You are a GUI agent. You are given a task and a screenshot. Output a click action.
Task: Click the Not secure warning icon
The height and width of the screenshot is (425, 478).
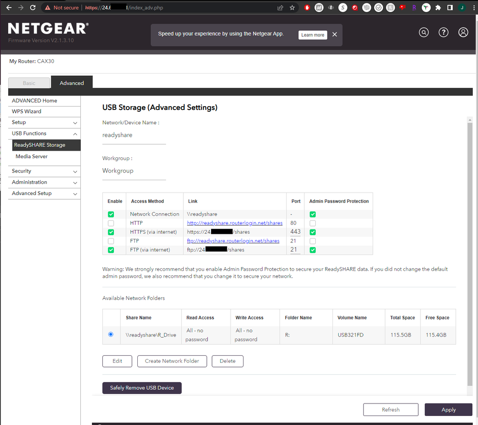[x=47, y=8]
